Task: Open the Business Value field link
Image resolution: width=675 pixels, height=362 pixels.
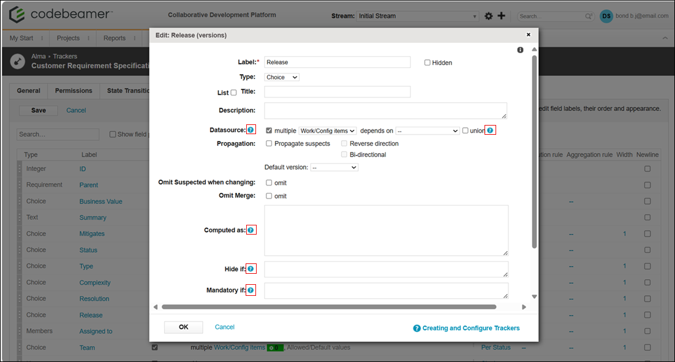Action: pyautogui.click(x=100, y=202)
